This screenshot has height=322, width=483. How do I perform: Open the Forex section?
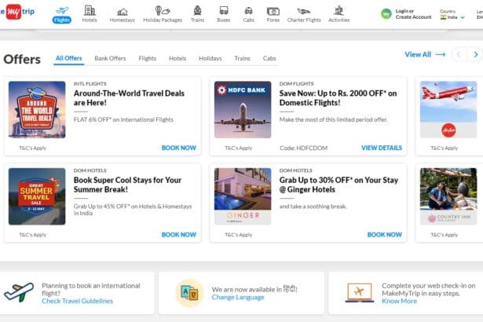(273, 15)
